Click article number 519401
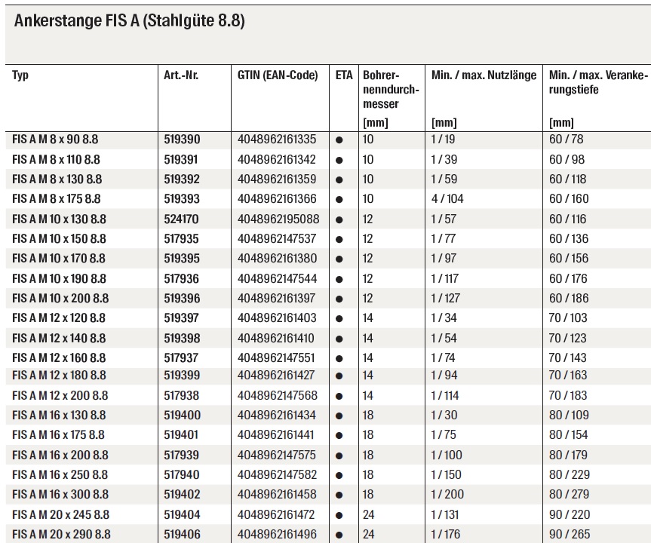Screen dimensions: 651x543 [181, 434]
